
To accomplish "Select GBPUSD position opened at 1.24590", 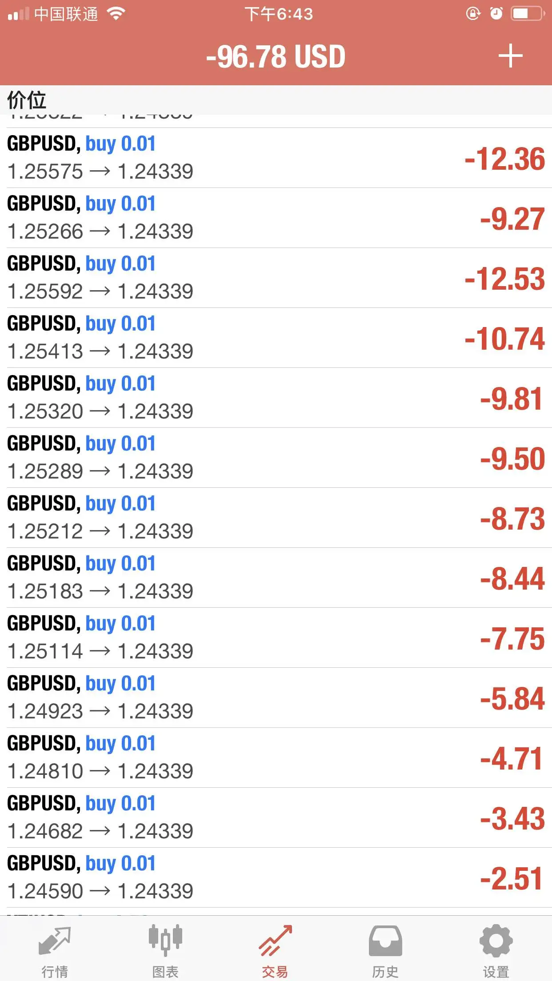I will tap(276, 878).
